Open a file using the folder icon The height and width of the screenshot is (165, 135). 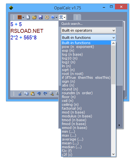pos(34,17)
